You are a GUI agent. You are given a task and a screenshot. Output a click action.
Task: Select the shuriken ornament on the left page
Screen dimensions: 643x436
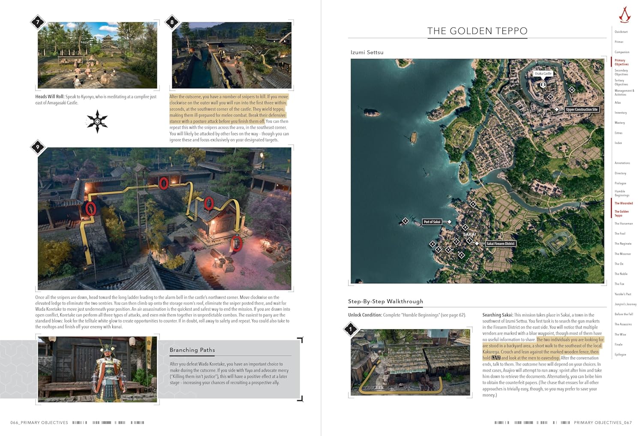98,121
